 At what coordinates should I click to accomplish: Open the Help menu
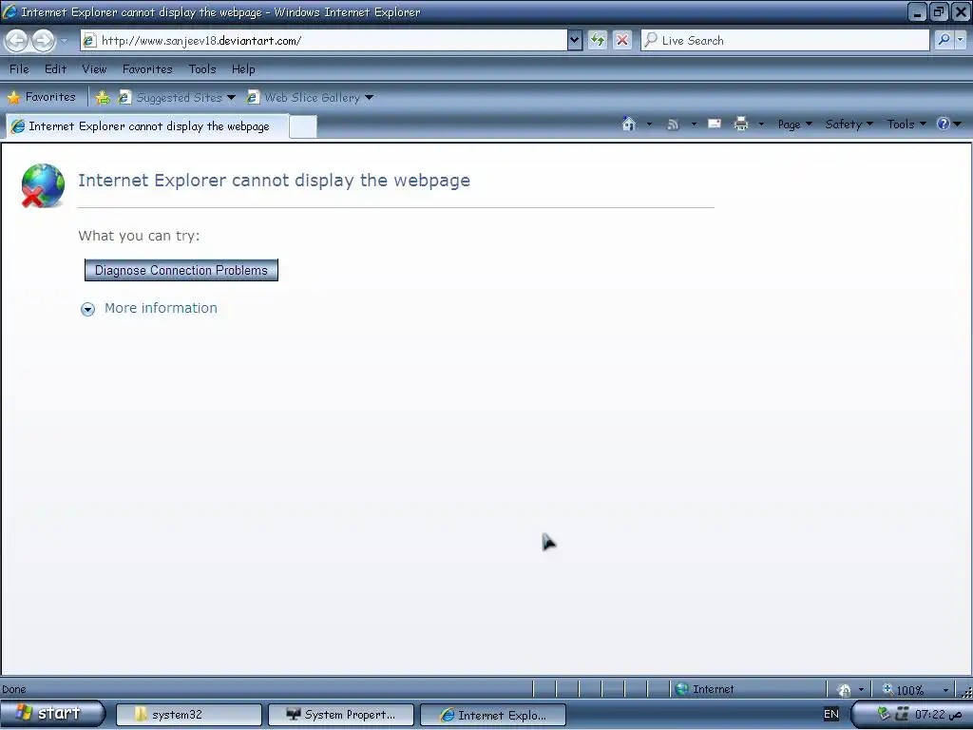243,69
